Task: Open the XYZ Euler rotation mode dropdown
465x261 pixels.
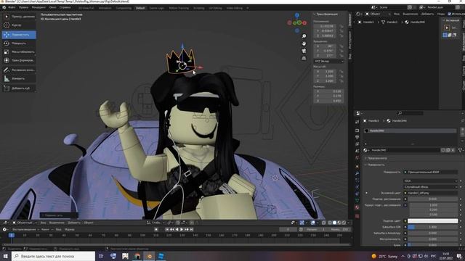Action: pyautogui.click(x=329, y=61)
